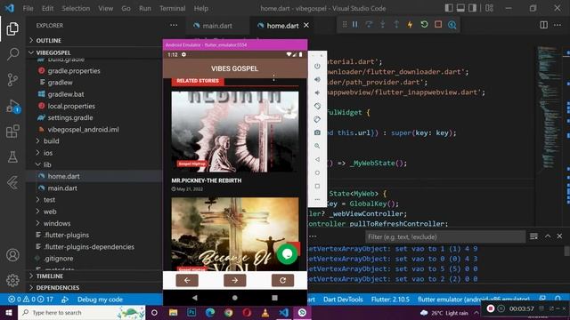Click the debug console filter field
The image size is (570, 320).
[445, 237]
